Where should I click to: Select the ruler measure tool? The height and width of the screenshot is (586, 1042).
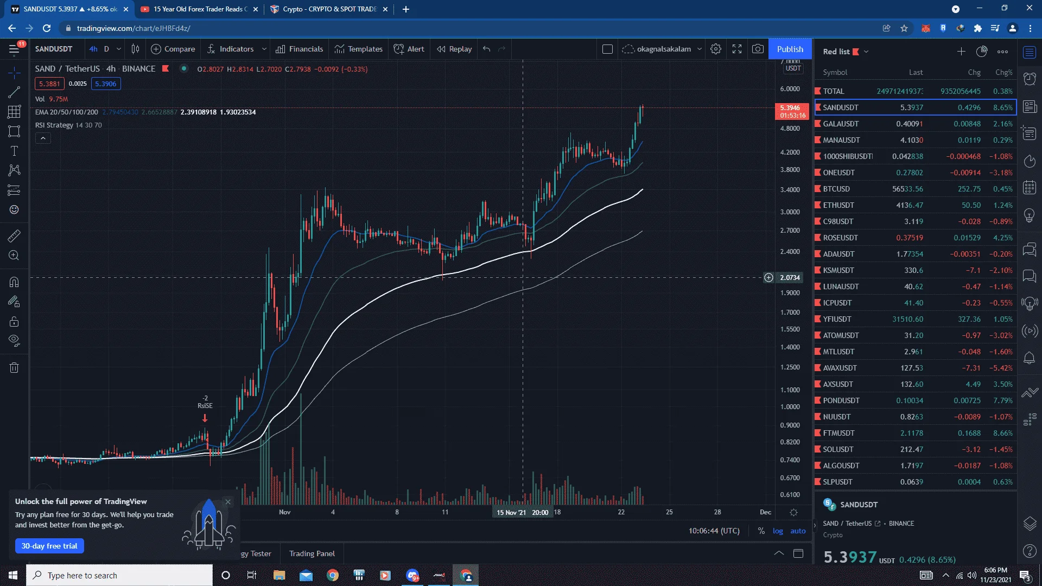pyautogui.click(x=14, y=235)
